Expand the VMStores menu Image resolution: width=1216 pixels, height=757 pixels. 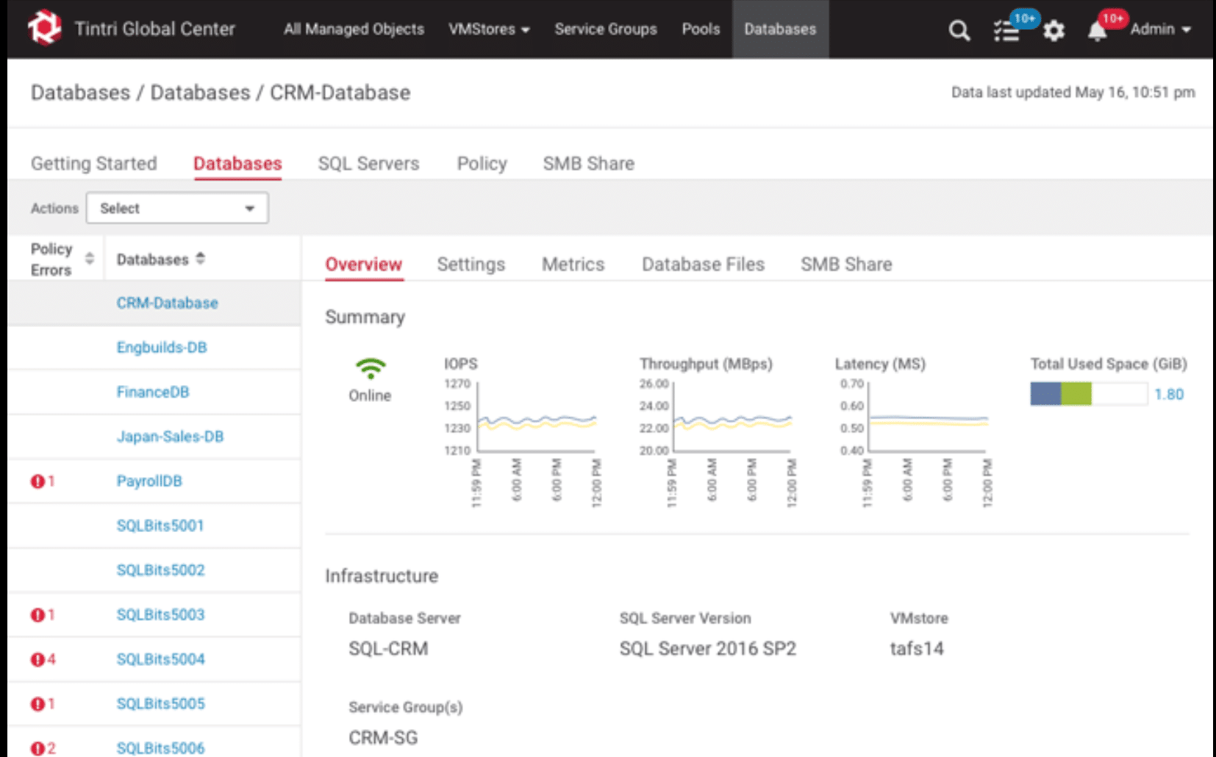click(489, 29)
